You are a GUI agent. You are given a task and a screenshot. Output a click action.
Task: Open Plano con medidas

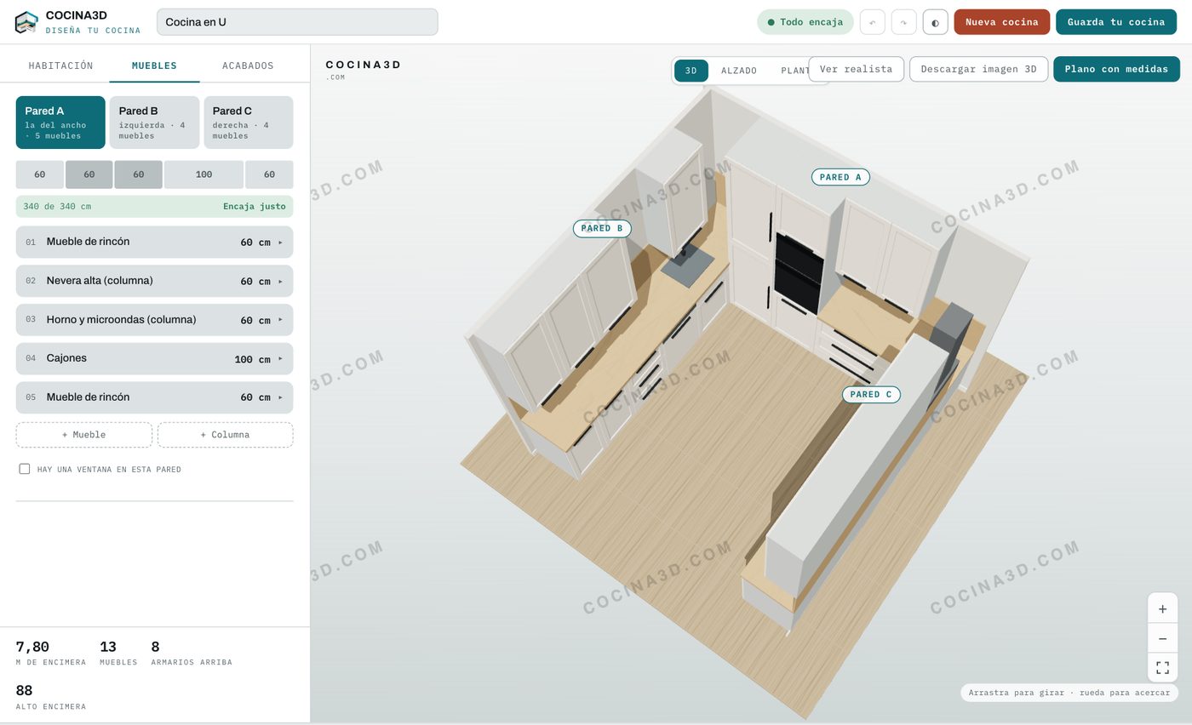[x=1116, y=69]
